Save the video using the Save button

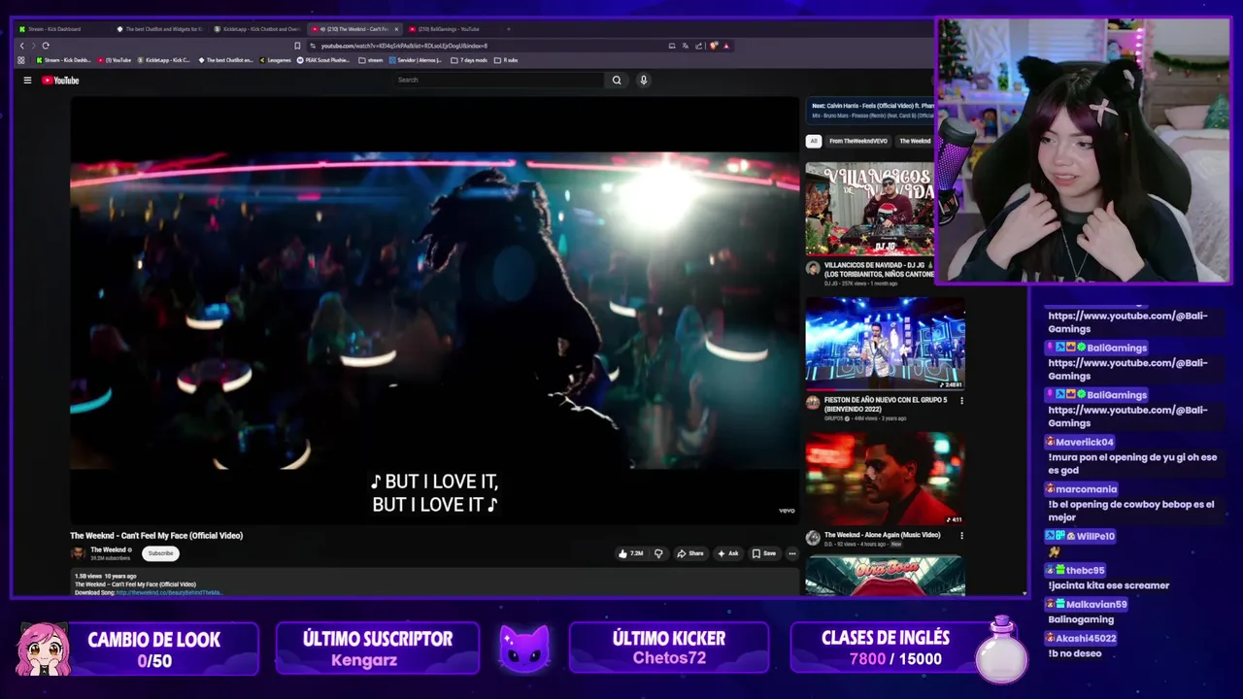tap(764, 553)
